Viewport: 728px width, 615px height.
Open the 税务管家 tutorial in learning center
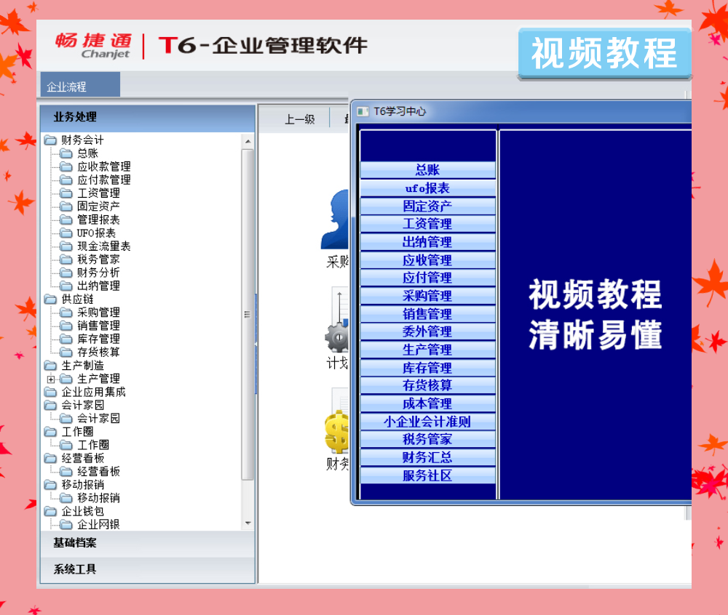pyautogui.click(x=427, y=439)
